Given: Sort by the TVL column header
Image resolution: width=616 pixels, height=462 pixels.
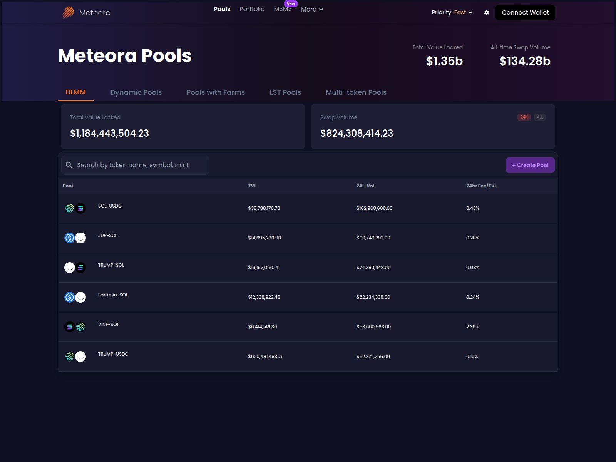Looking at the screenshot, I should [x=252, y=186].
